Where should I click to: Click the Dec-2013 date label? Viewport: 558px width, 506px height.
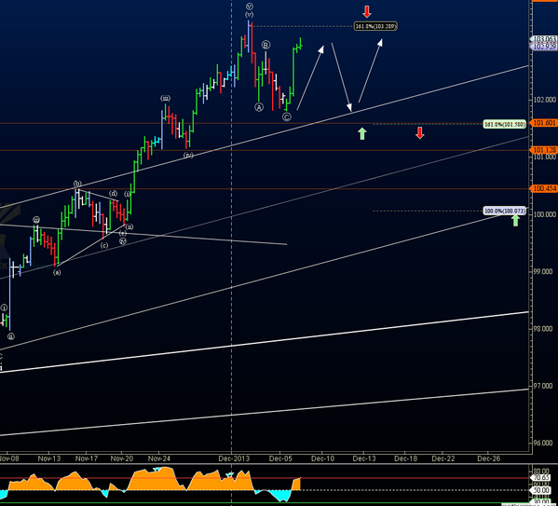tap(234, 458)
